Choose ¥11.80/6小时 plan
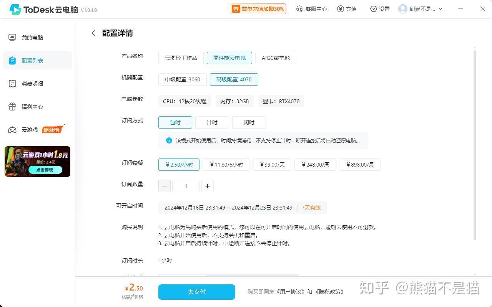Screen dimensions: 492x307 tap(226, 165)
